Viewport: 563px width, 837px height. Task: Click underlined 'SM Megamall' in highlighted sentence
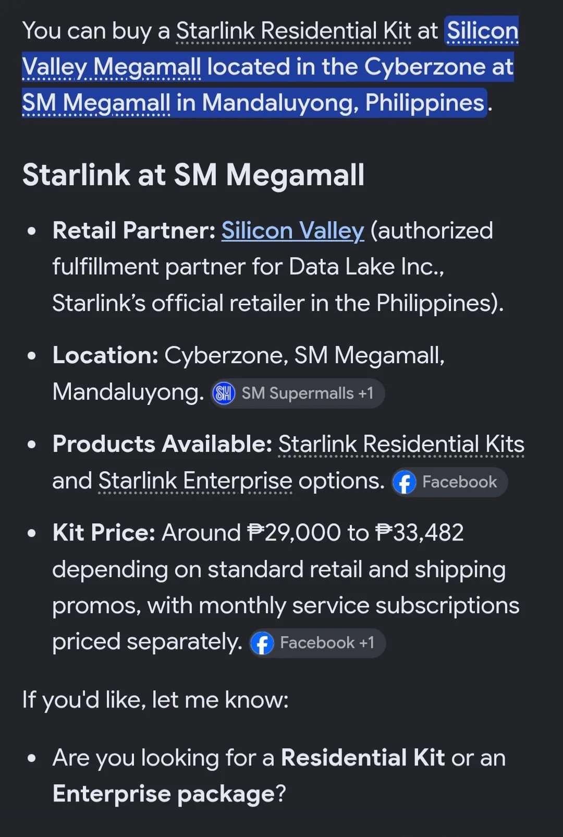[96, 103]
